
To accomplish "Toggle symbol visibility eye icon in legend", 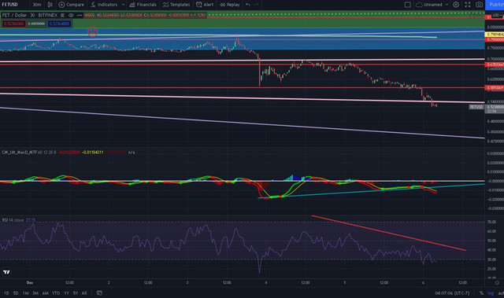I will coord(71,15).
